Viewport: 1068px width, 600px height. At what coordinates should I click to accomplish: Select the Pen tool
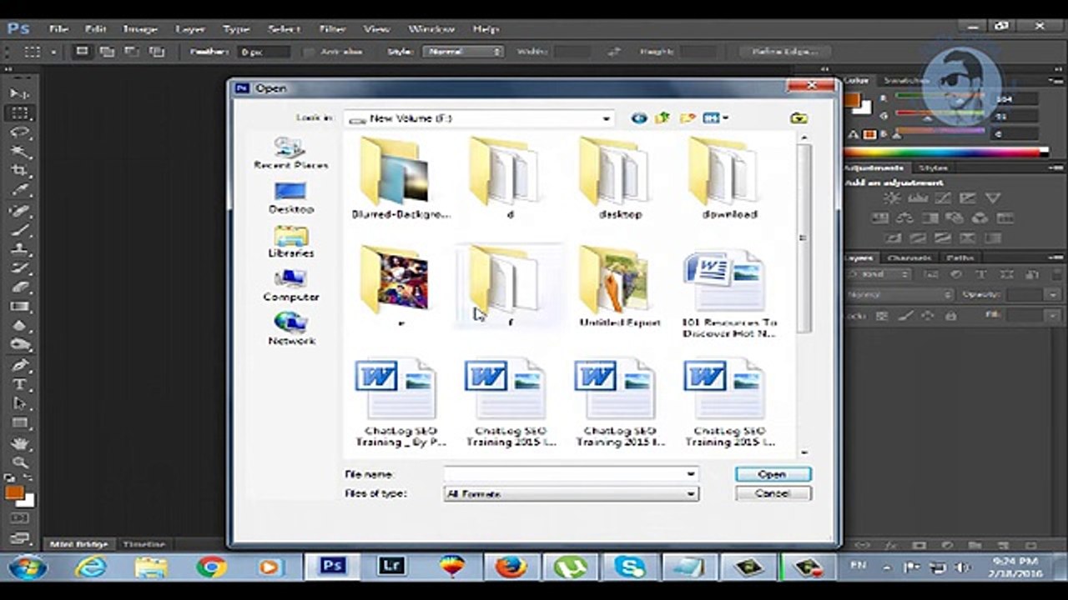click(x=20, y=365)
